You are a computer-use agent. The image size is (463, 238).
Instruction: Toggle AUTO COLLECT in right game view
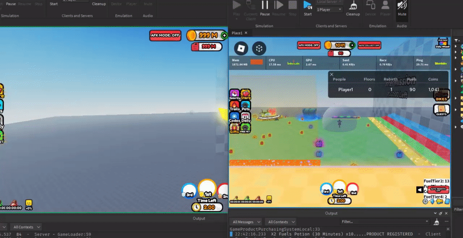coord(369,45)
